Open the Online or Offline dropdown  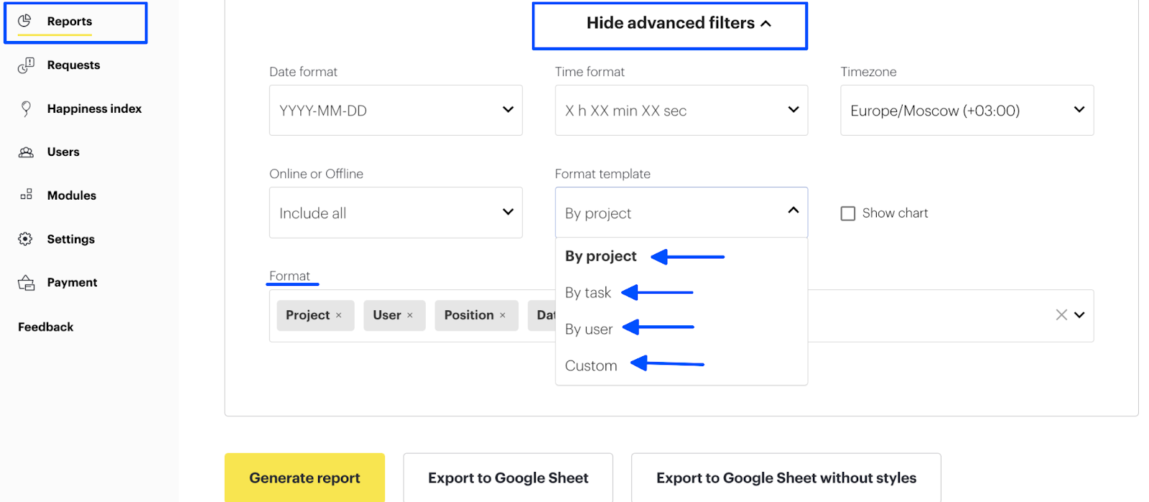(x=396, y=213)
